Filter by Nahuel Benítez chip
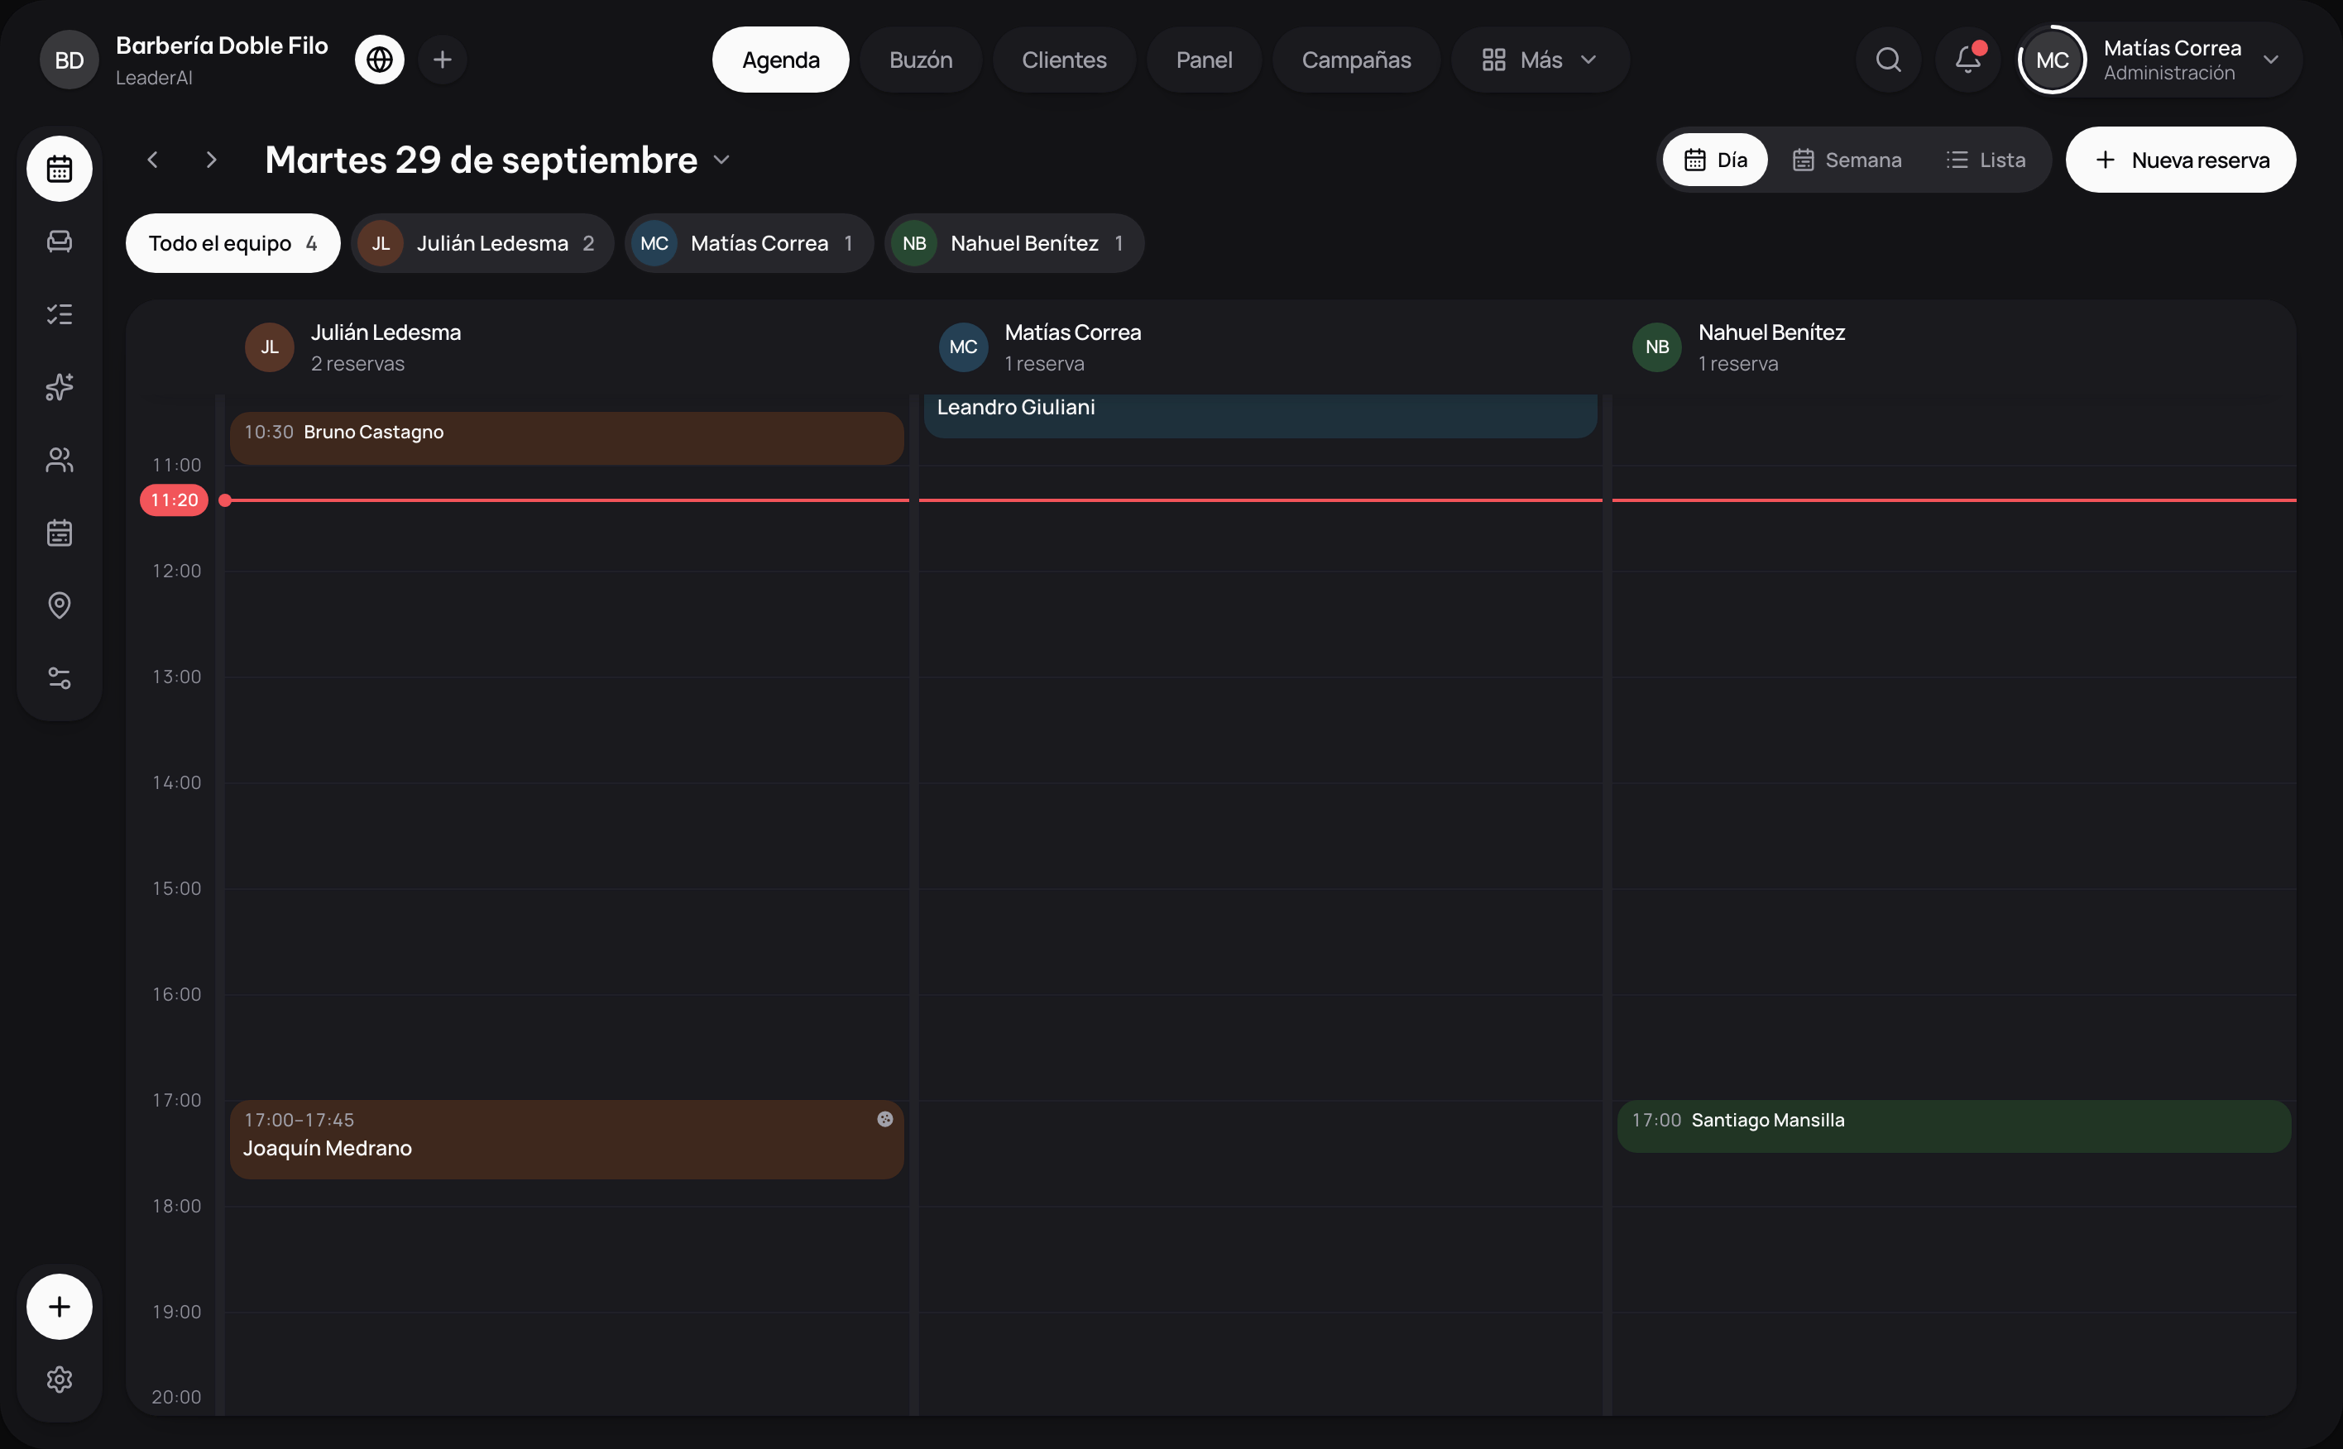Screen dimensions: 2343x1449 [1014, 243]
